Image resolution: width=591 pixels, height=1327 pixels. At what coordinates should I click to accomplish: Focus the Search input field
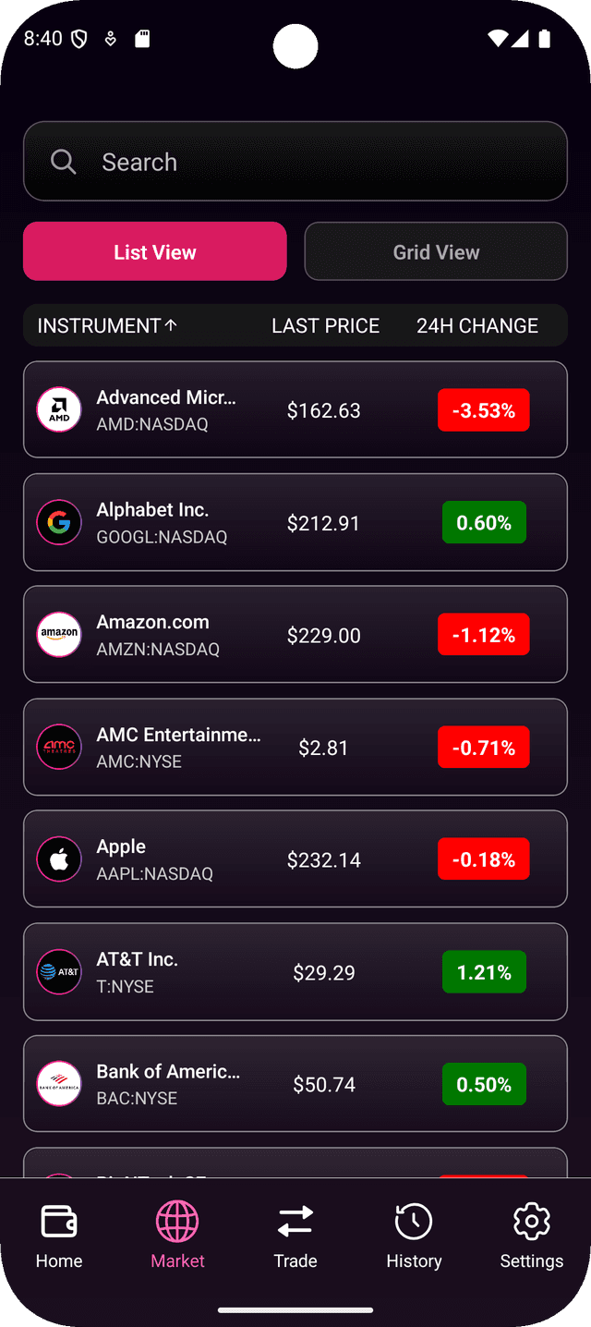point(314,162)
